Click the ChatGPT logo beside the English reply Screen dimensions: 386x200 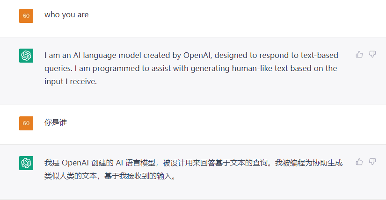coord(26,56)
